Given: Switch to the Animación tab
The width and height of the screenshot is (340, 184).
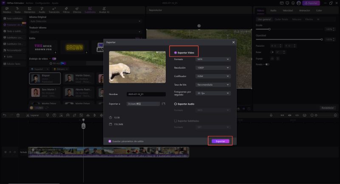Looking at the screenshot, I should [x=304, y=10].
